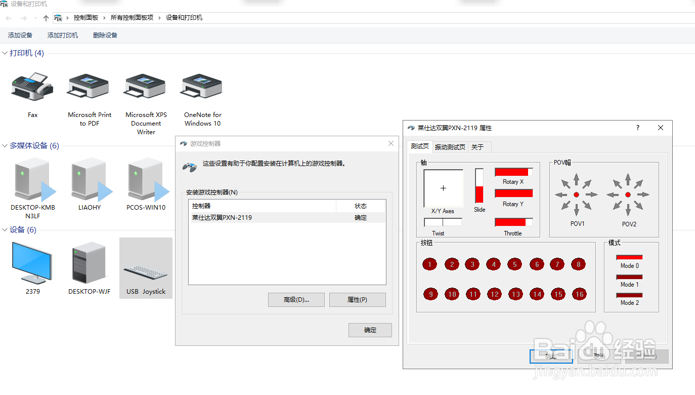
Task: Click the Mode 2 indicator
Action: [x=629, y=295]
